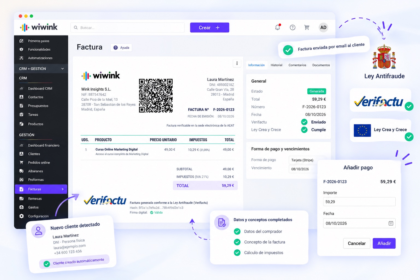This screenshot has height=280, width=420.
Task: Click the Configuración gear icon
Action: pyautogui.click(x=21, y=216)
